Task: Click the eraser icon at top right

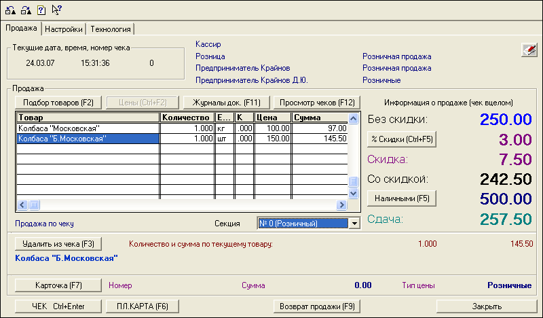Action: 529,50
